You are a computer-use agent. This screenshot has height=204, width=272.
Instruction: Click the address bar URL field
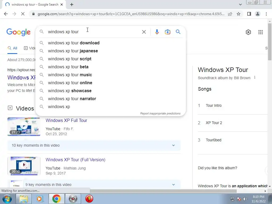pos(131,14)
